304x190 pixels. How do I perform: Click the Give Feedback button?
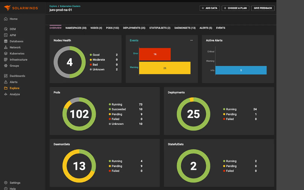[x=263, y=8]
